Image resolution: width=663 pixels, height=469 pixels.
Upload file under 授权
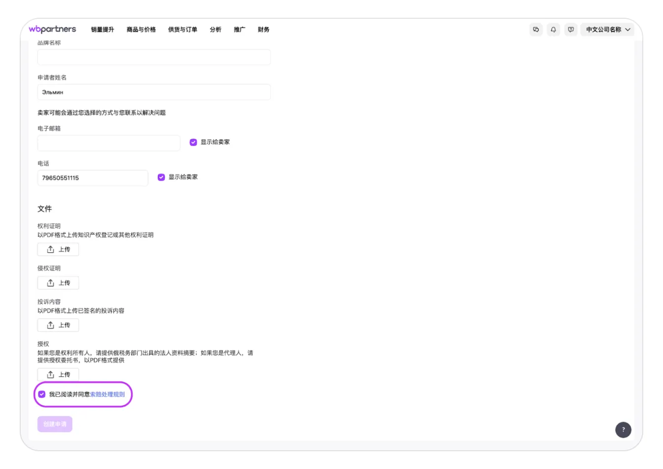pos(58,374)
